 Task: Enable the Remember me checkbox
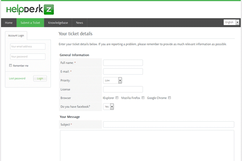tap(10, 66)
